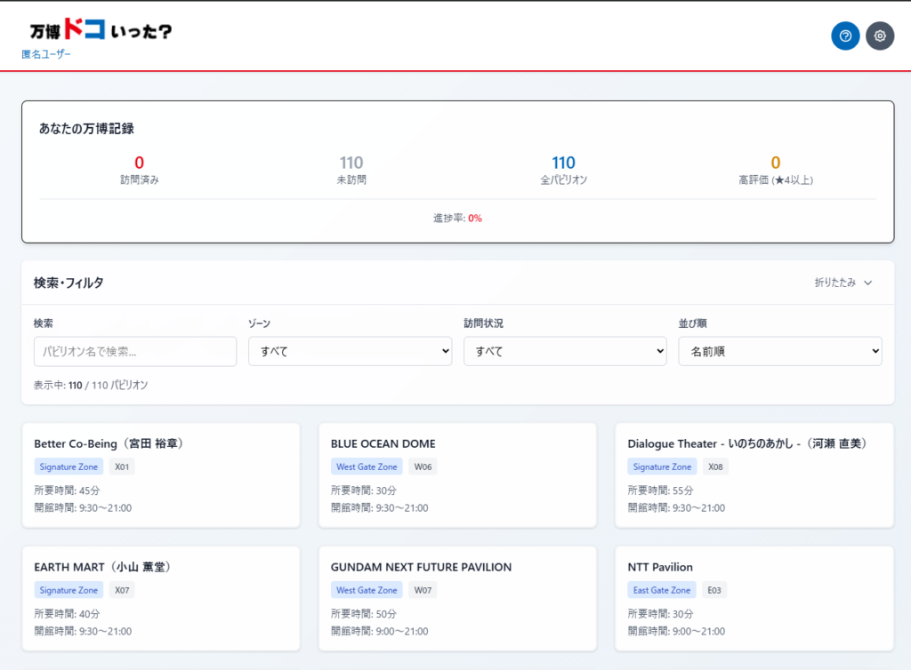The height and width of the screenshot is (670, 911).
Task: Select the GUNDAM NEXT FUTURE PAVILION card
Action: [457, 599]
